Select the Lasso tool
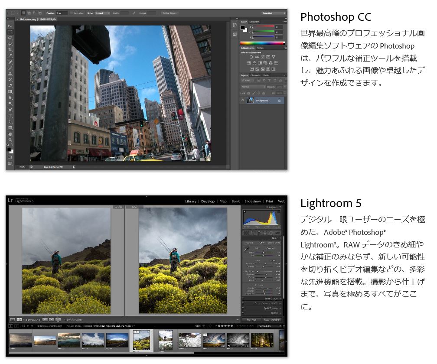 click(10, 38)
